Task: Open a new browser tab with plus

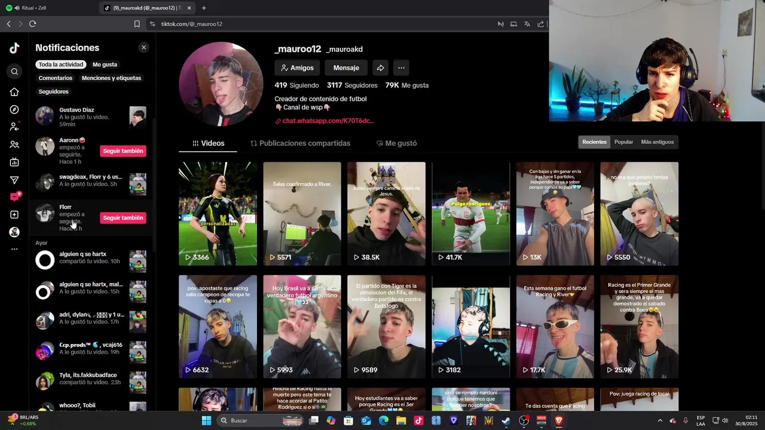Action: coord(204,8)
